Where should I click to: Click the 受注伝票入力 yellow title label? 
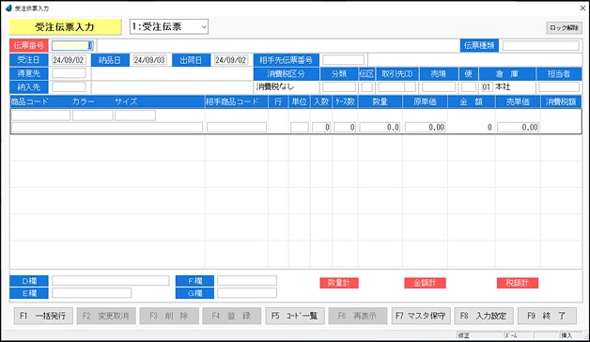[66, 27]
